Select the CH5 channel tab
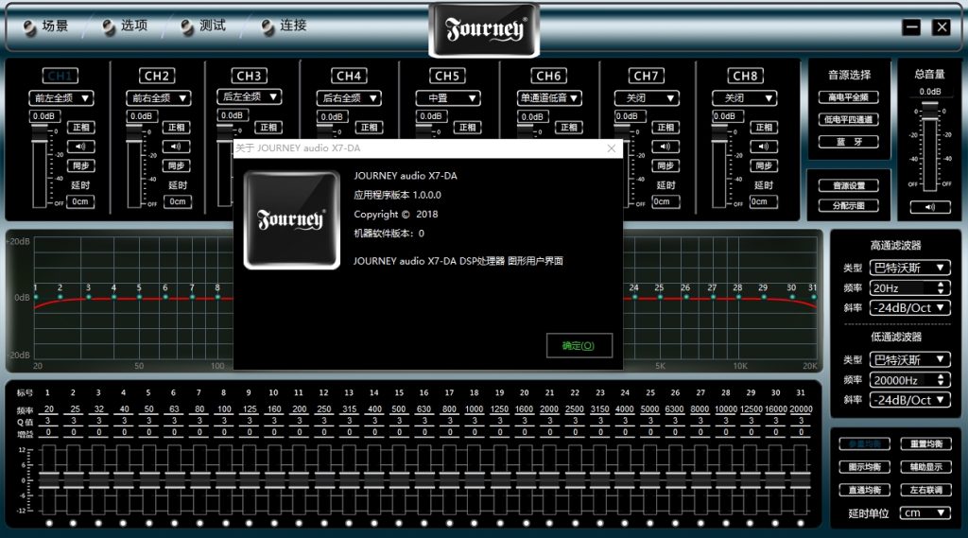The height and width of the screenshot is (538, 968). (x=447, y=76)
